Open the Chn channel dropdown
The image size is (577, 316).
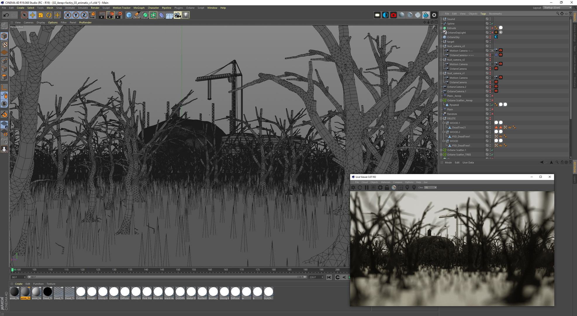(431, 188)
